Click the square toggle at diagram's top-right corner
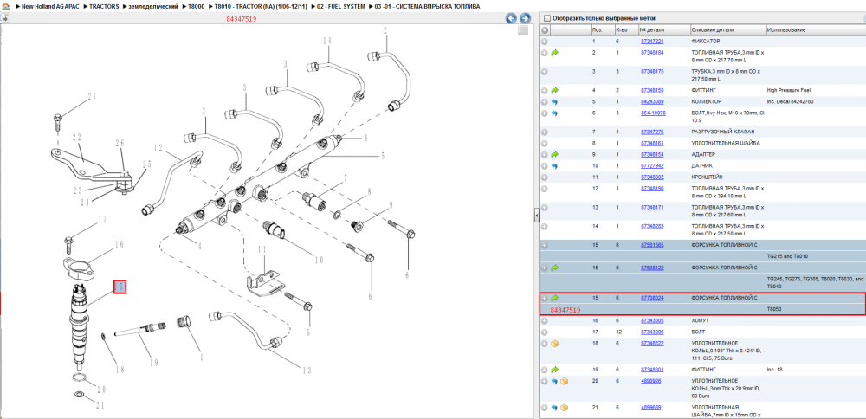The height and width of the screenshot is (419, 866). tap(522, 31)
